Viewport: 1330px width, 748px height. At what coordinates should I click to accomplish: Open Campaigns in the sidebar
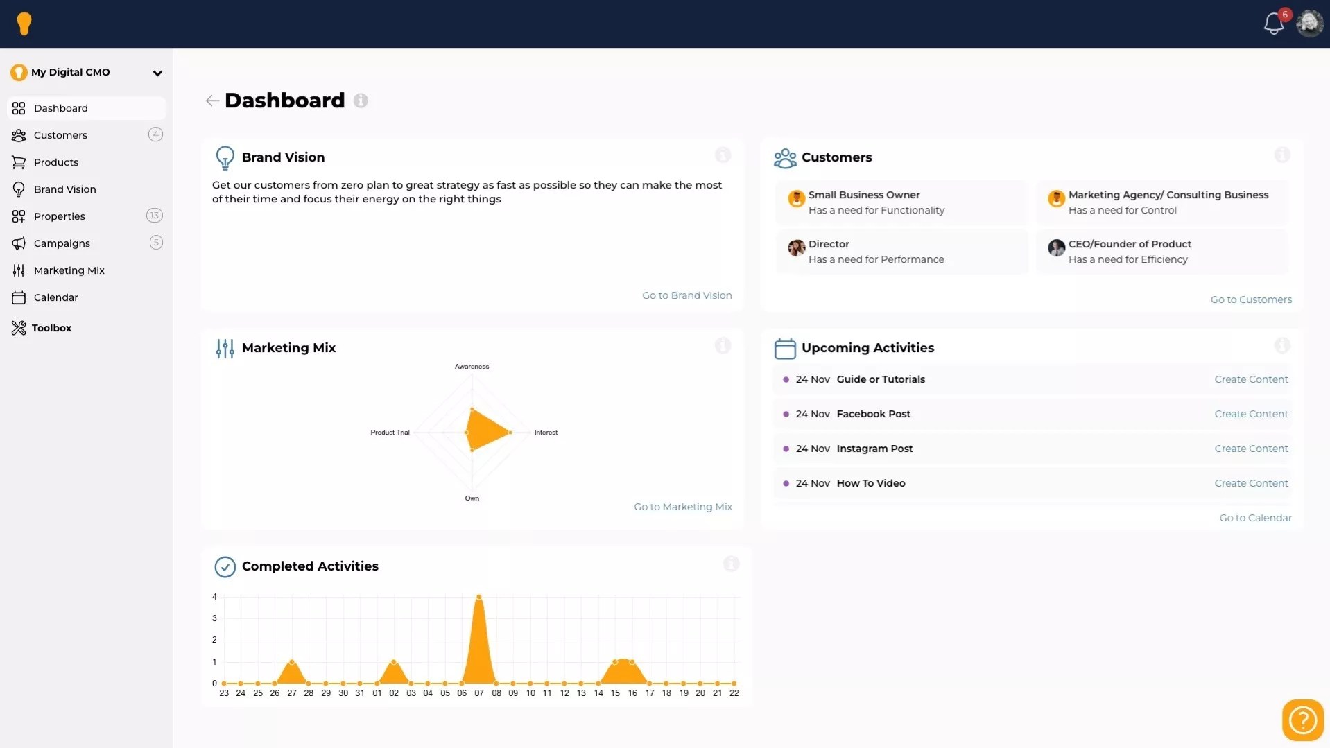[62, 243]
